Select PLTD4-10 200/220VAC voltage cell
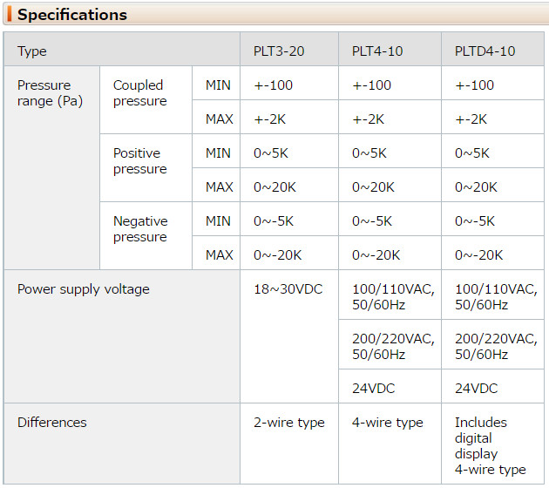This screenshot has width=549, height=488. [492, 344]
